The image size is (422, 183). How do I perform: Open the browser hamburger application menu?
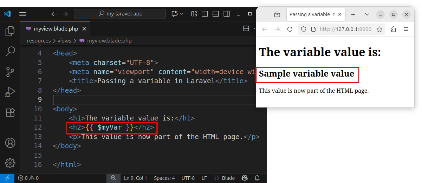tap(406, 29)
